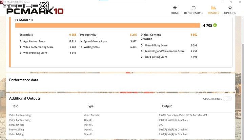The width and height of the screenshot is (244, 140).
Task: Click the Web Browsing value 8 640
Action: point(73,53)
